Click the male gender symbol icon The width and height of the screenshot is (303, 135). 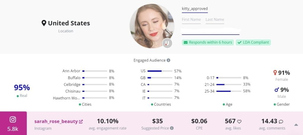point(277,90)
